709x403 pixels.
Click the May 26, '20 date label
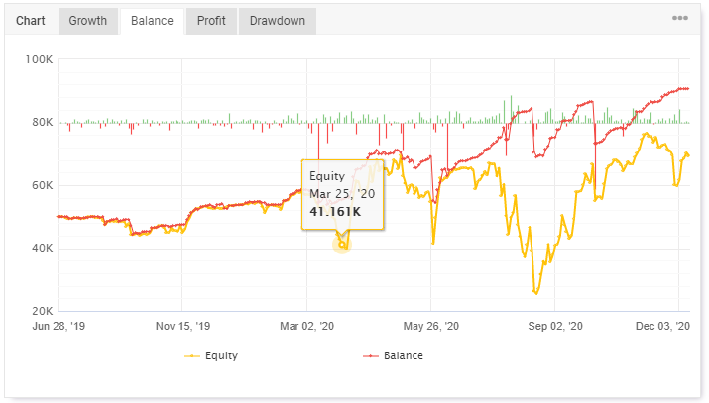[x=431, y=325]
